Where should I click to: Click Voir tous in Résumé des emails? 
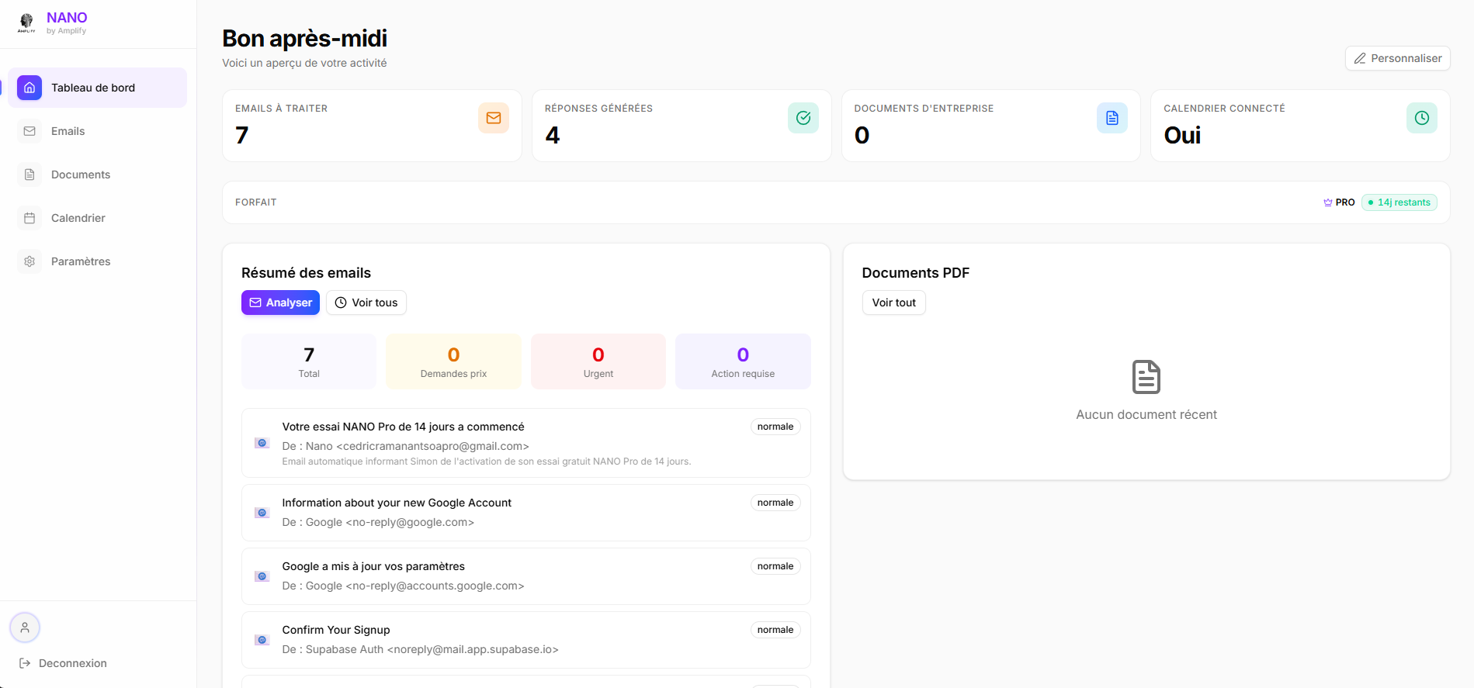(366, 303)
